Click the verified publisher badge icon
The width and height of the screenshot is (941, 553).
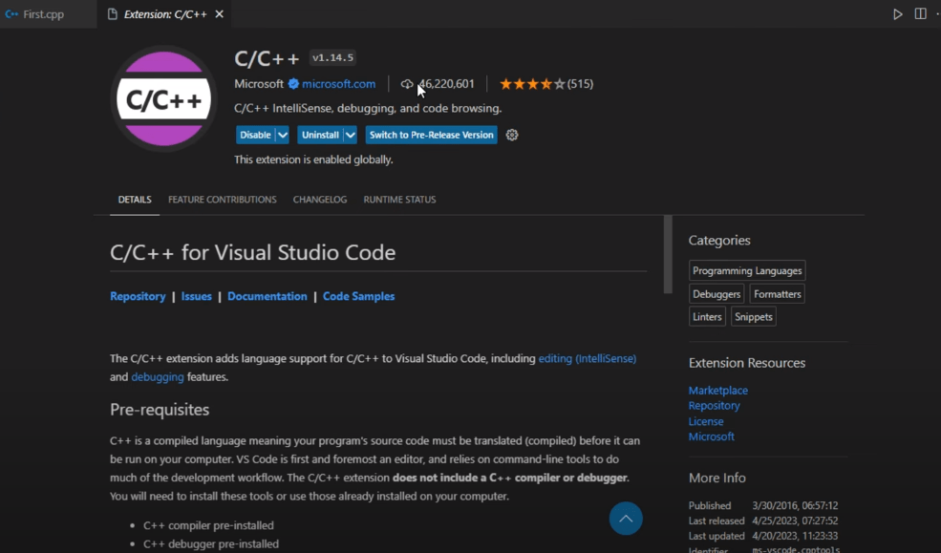coord(293,84)
